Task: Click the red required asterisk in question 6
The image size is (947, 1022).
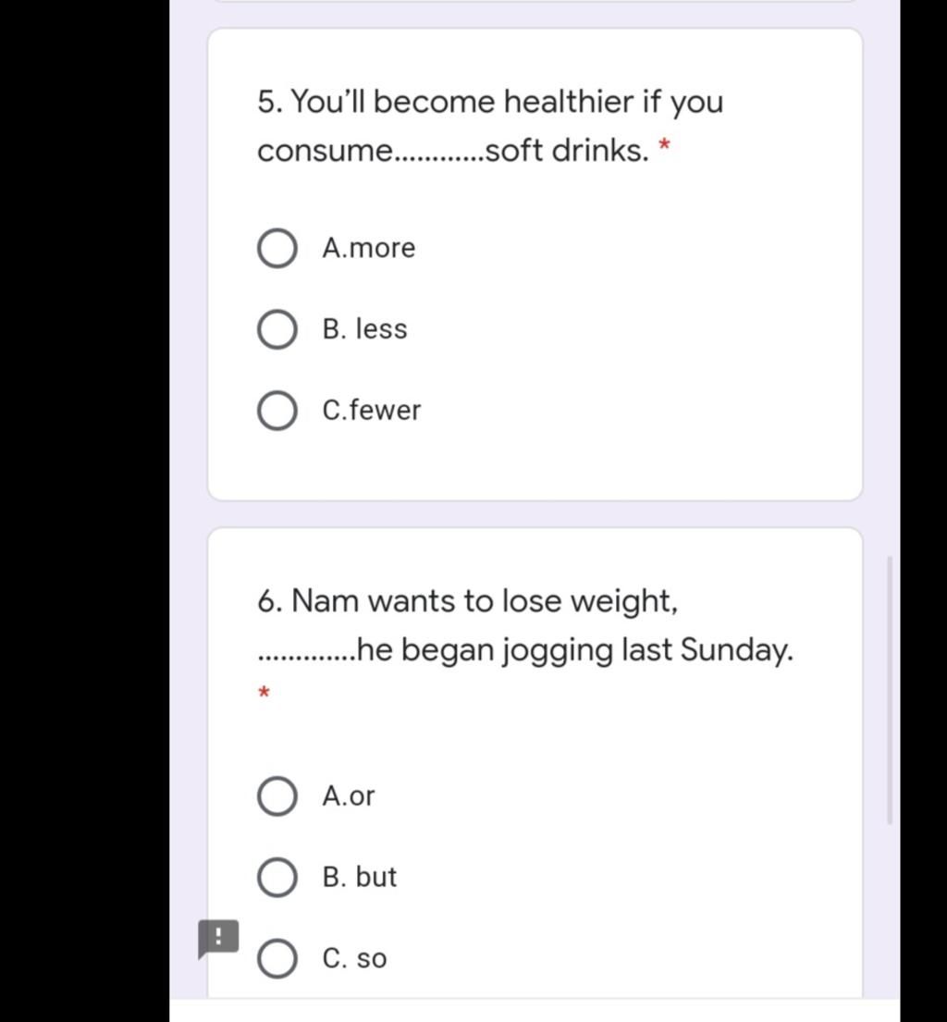Action: point(264,692)
